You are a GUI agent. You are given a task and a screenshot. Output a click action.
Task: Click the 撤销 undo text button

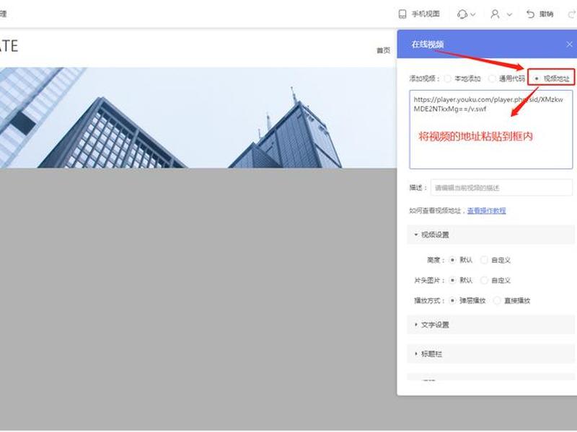coord(547,14)
